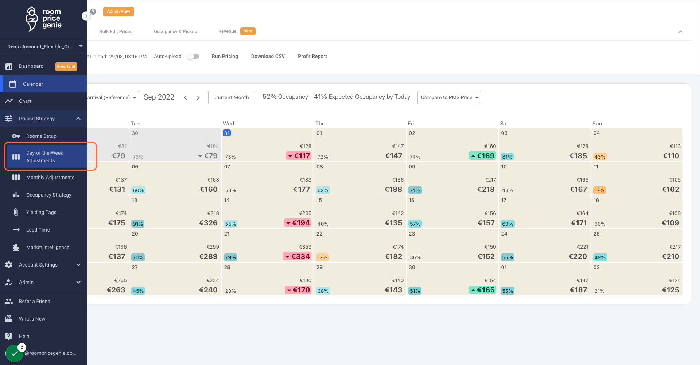Open the green checkmark notification badge
Screen dimensions: 700x365
coord(15,353)
